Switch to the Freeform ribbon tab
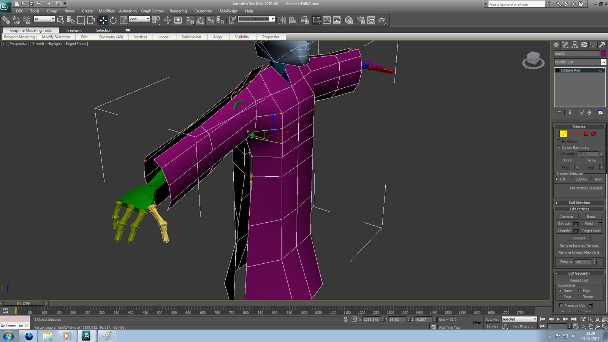The width and height of the screenshot is (608, 342). (x=74, y=30)
